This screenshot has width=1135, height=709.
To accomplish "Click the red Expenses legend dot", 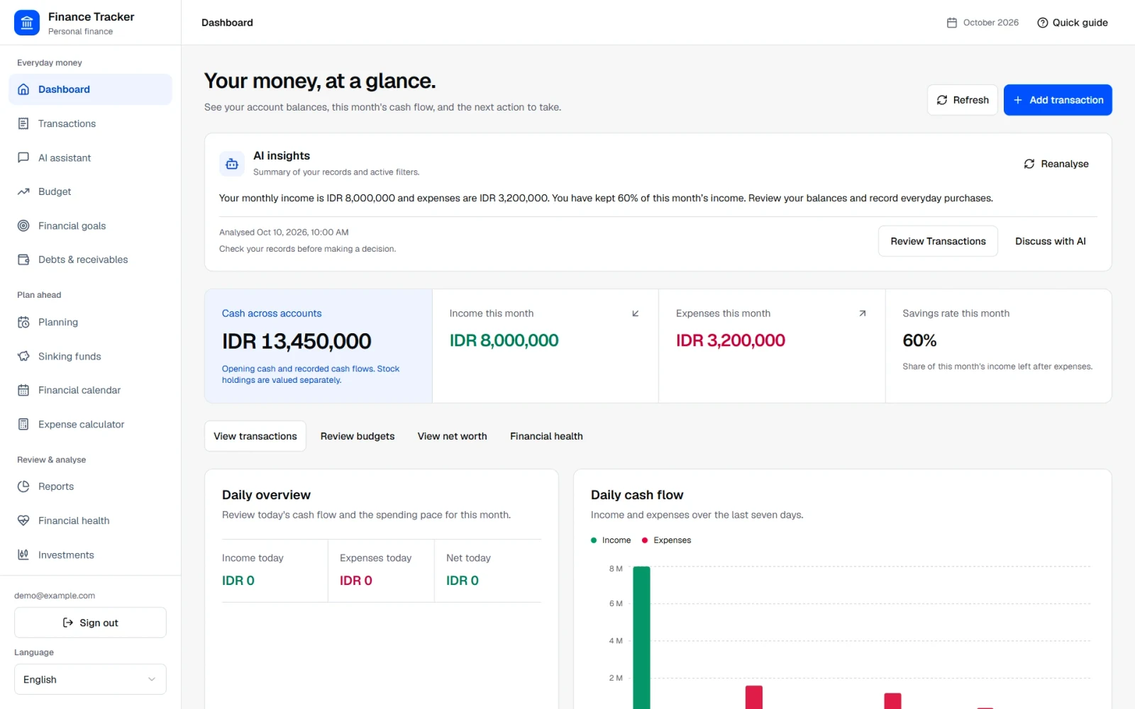I will click(645, 540).
